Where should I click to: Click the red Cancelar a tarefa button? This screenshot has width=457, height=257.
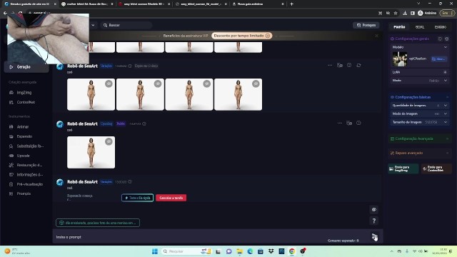[x=171, y=198]
